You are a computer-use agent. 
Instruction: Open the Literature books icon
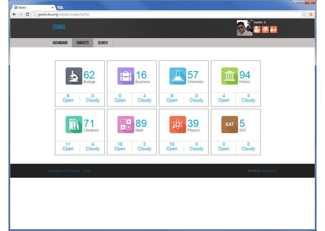74,124
